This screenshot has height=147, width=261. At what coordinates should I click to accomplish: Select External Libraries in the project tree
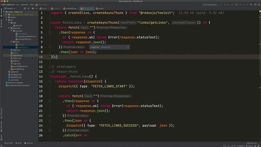tap(14, 82)
